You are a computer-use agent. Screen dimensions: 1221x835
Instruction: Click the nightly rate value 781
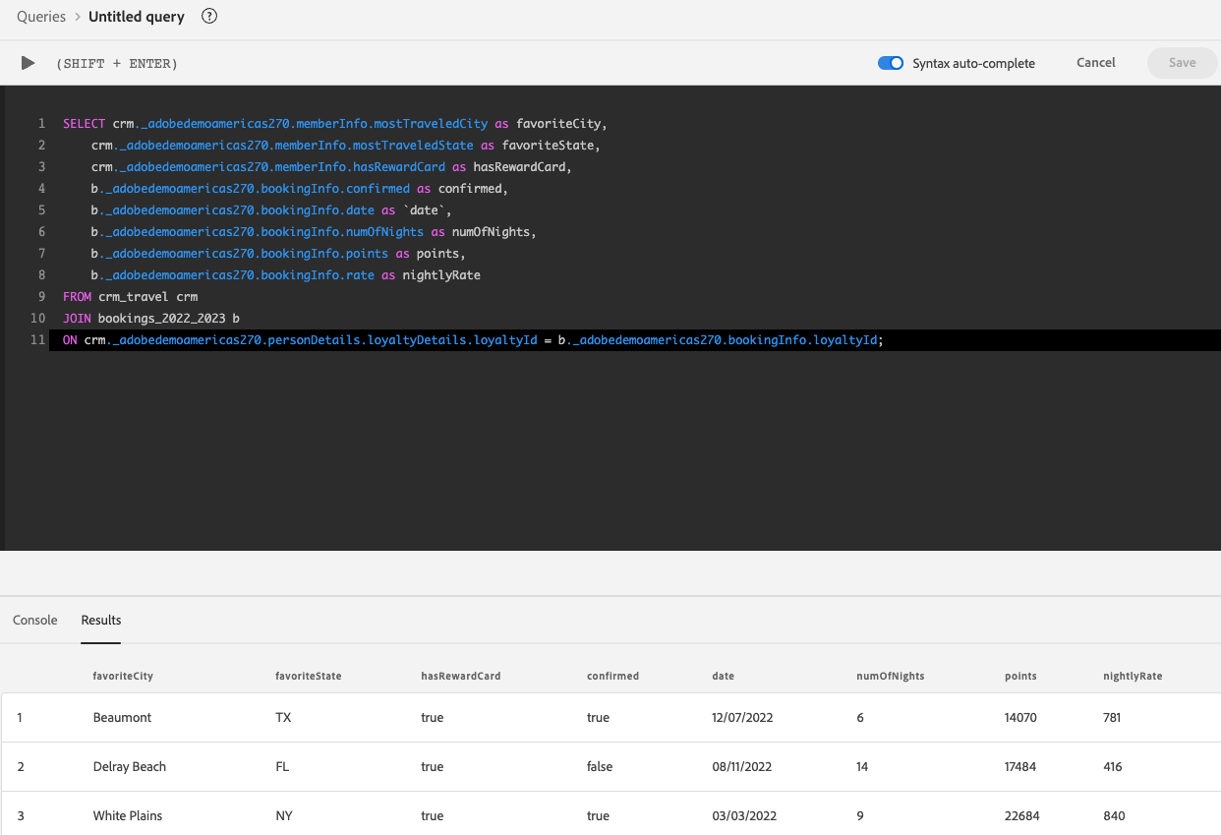click(x=1112, y=718)
